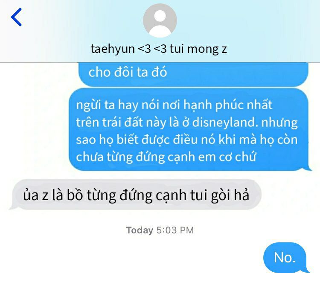Tap the line starting with 'sao họ biết được'

click(187, 140)
